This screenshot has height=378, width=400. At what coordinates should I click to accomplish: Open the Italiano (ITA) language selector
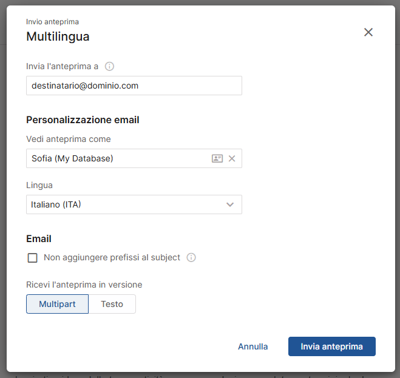[121, 204]
